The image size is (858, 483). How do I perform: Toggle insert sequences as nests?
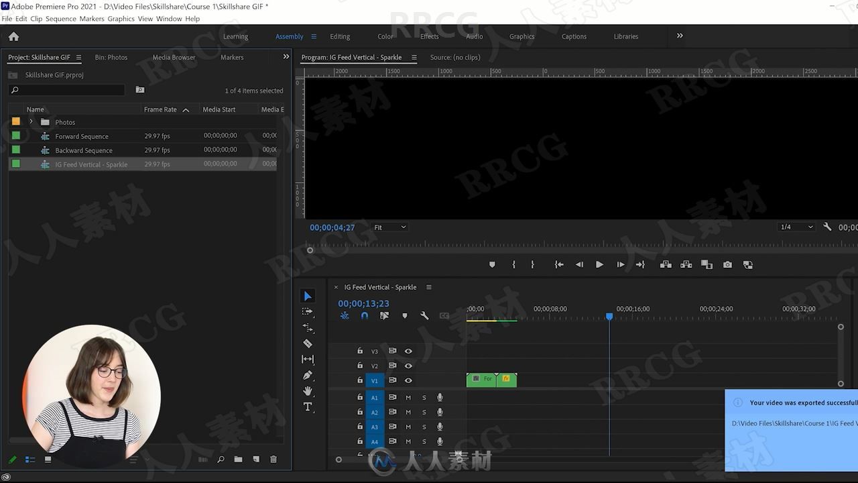pos(345,315)
